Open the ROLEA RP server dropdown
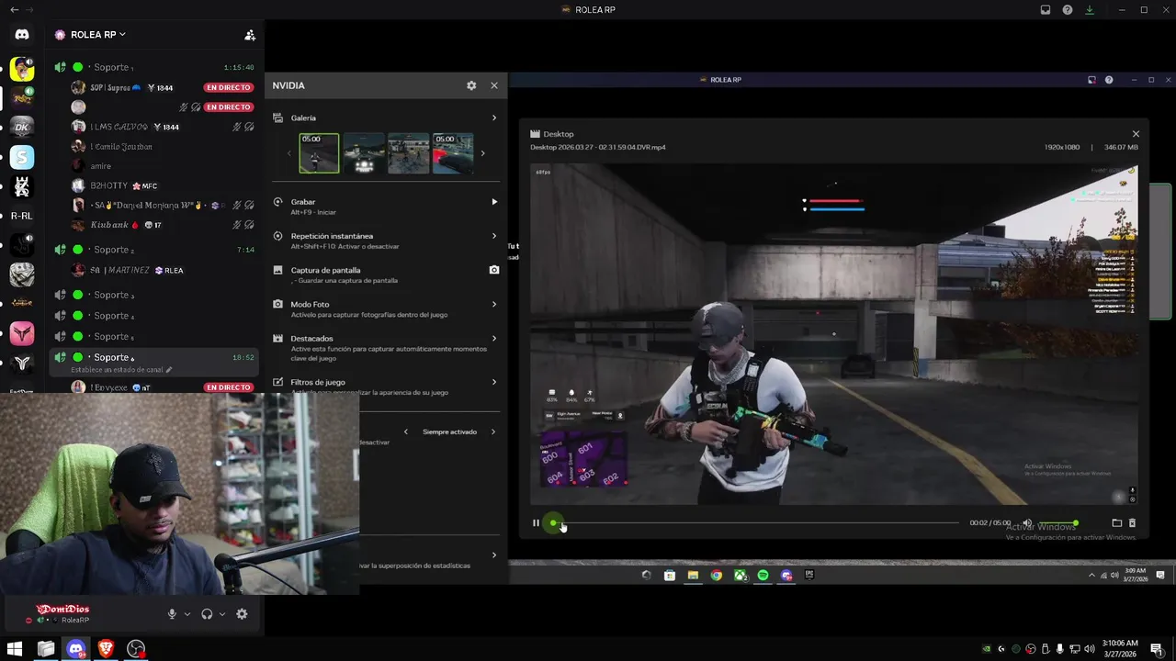 pos(98,35)
